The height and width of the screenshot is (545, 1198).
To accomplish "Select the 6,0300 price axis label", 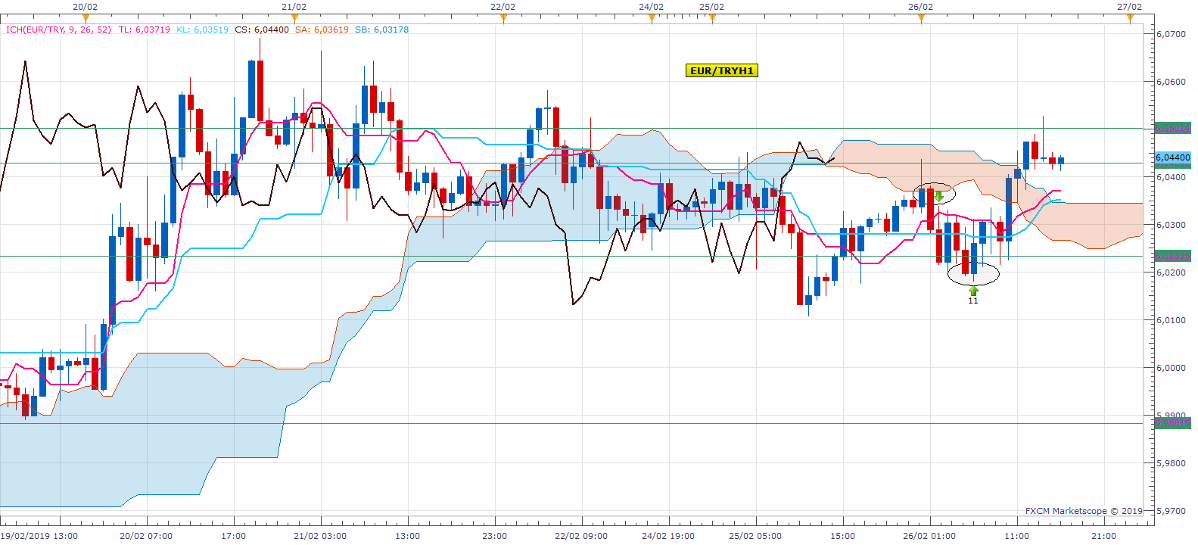I will click(1172, 225).
